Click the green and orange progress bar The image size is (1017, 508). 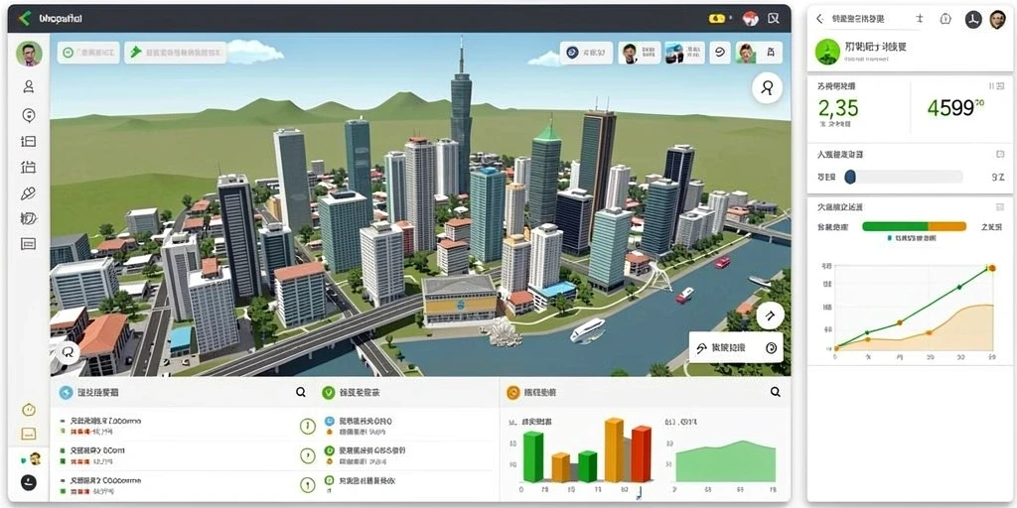click(x=915, y=227)
